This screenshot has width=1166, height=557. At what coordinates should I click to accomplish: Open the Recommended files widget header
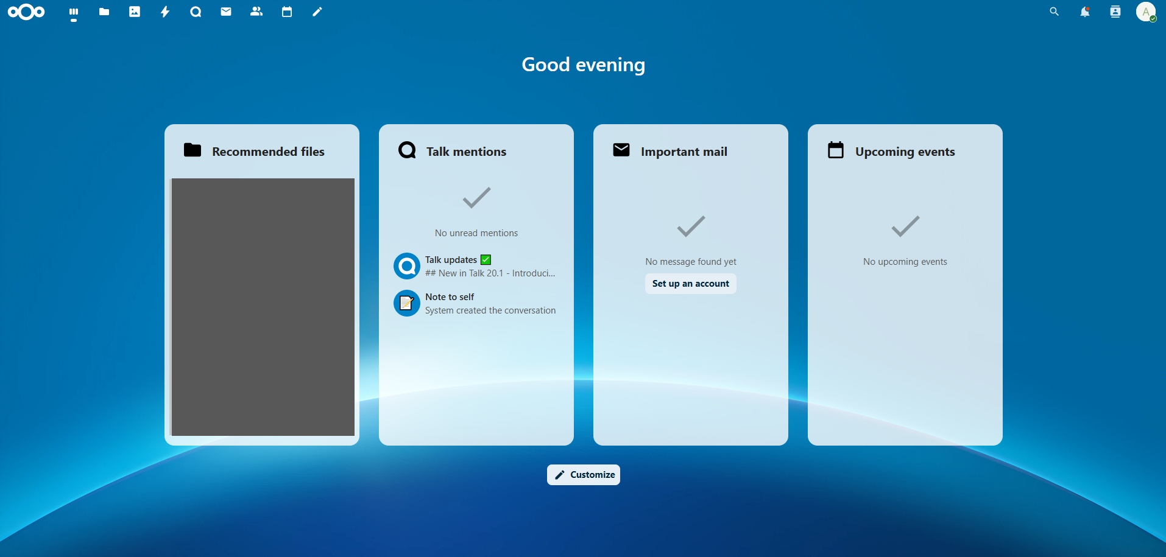268,151
